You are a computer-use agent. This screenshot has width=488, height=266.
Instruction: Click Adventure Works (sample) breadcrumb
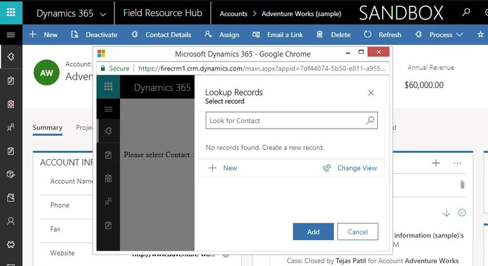[x=301, y=14]
